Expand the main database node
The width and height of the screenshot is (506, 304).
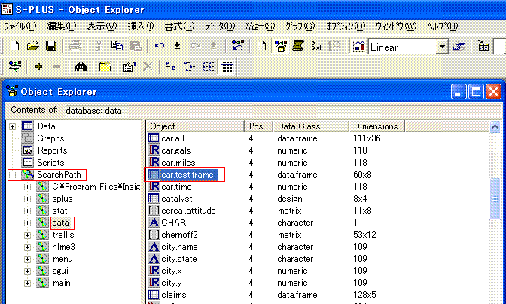[x=27, y=283]
